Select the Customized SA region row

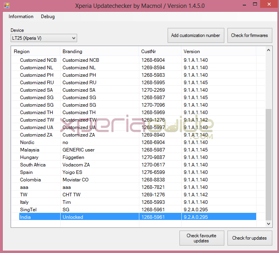click(x=134, y=90)
